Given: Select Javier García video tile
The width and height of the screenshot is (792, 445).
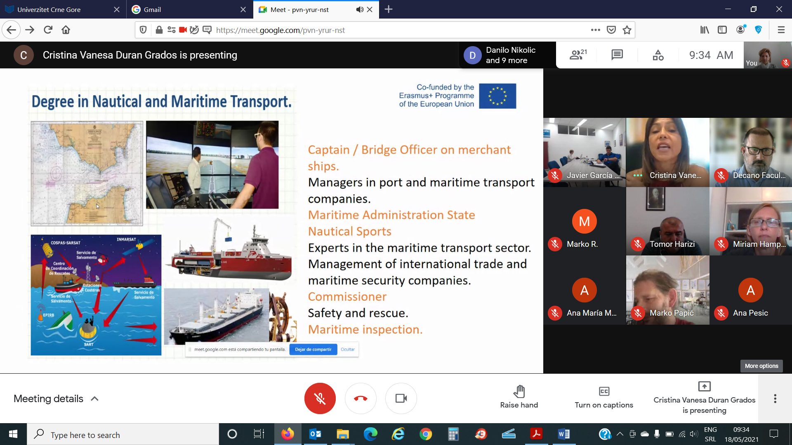Looking at the screenshot, I should (585, 152).
